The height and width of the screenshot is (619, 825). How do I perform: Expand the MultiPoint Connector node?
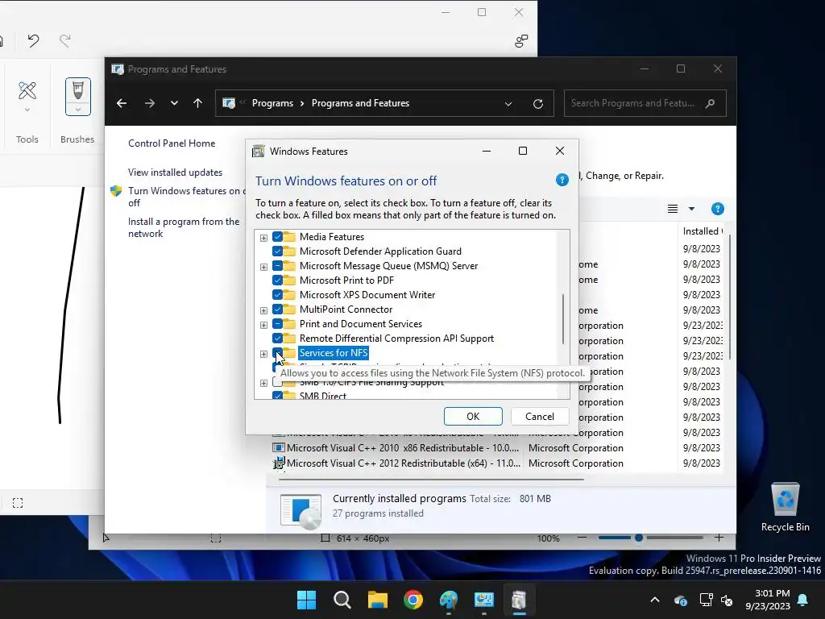click(x=263, y=310)
